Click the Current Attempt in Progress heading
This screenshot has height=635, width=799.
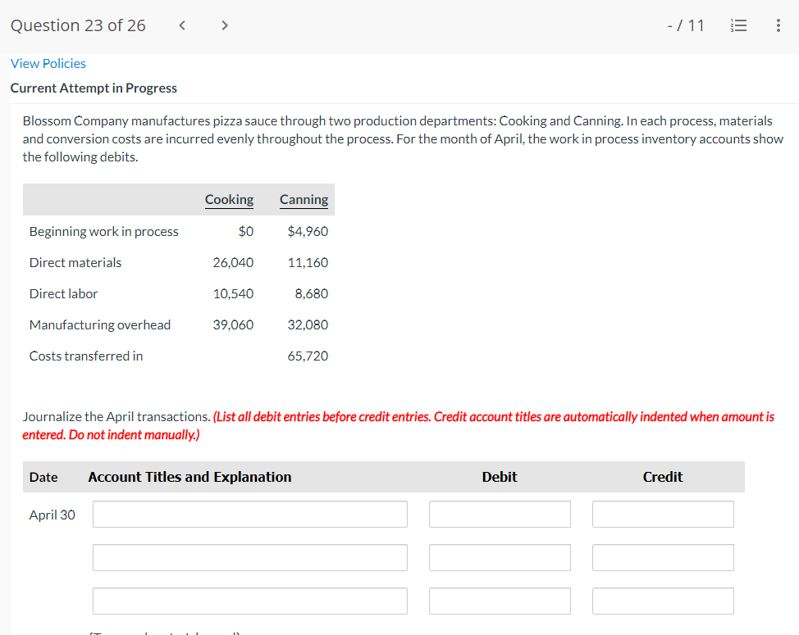point(94,88)
